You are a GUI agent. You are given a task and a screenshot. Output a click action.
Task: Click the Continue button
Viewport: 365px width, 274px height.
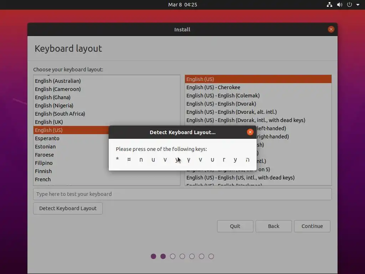(x=312, y=226)
